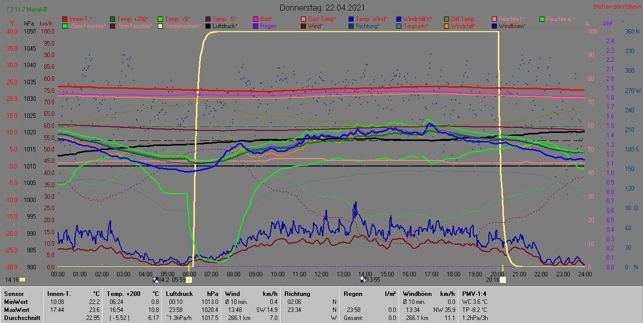Image resolution: width=643 pixels, height=323 pixels.
Task: Select the Richtung legend label
Action: pyautogui.click(x=368, y=26)
